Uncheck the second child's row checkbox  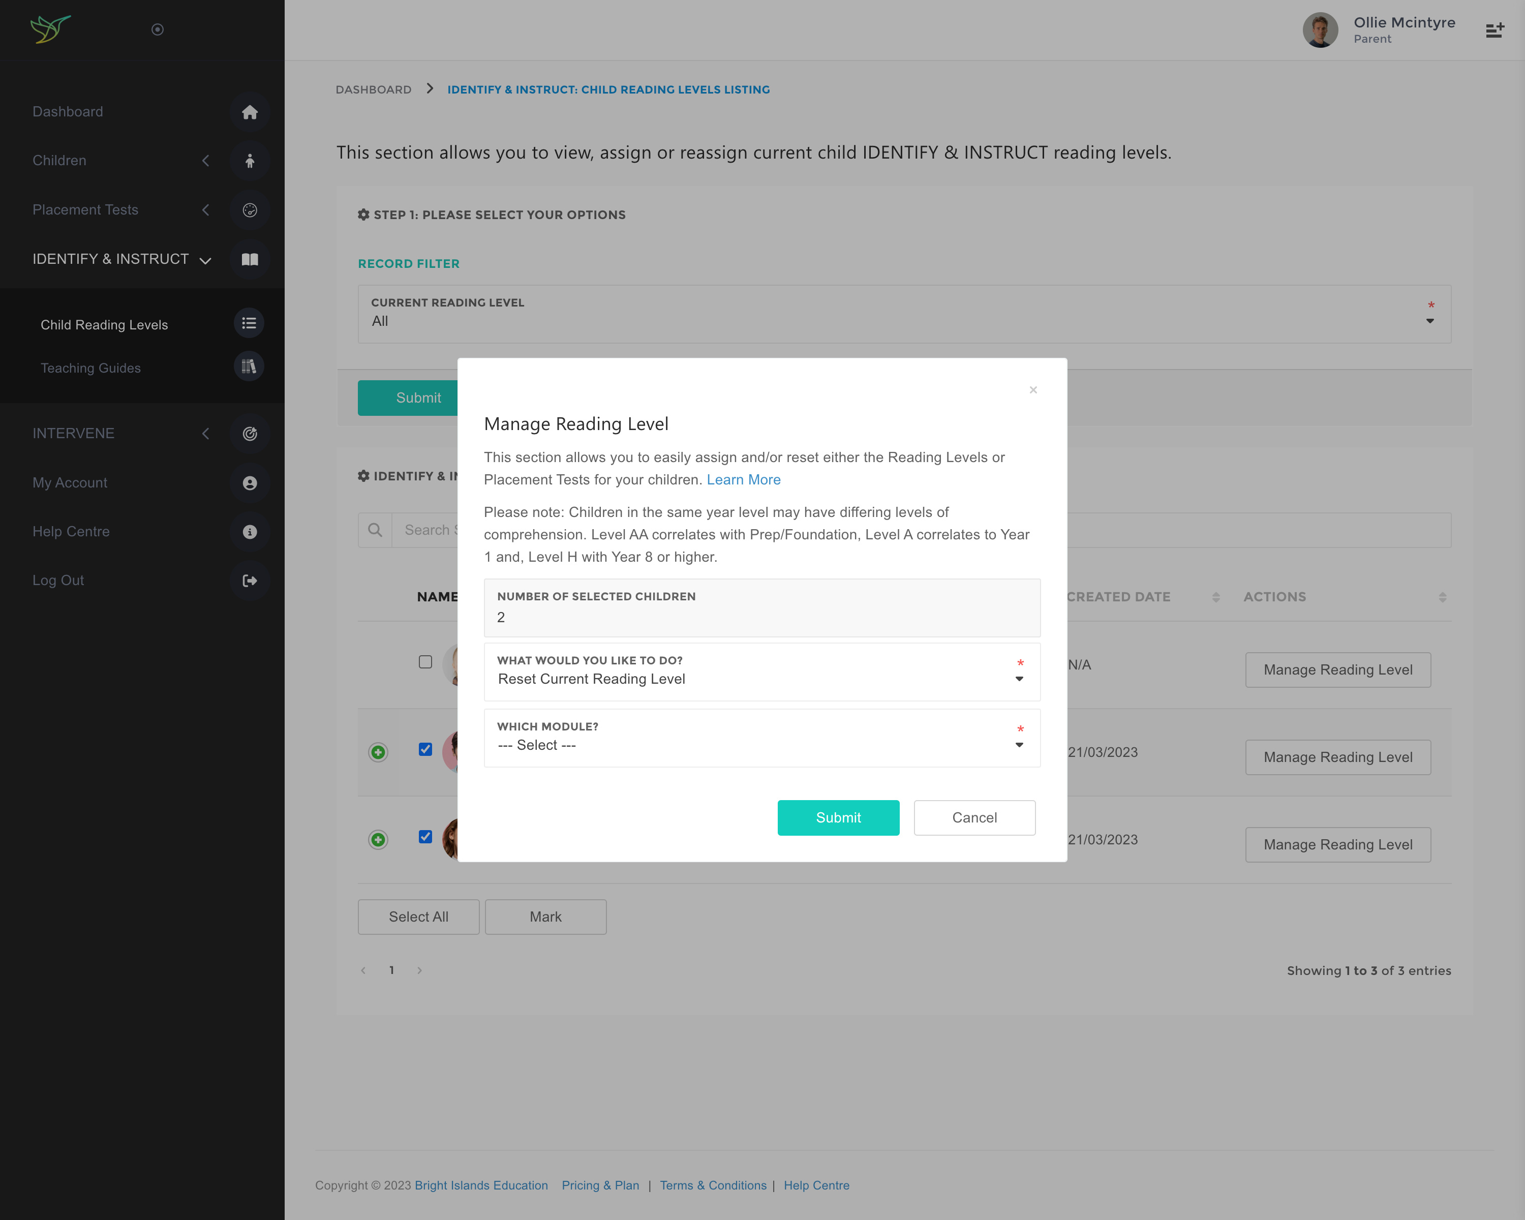(x=425, y=749)
